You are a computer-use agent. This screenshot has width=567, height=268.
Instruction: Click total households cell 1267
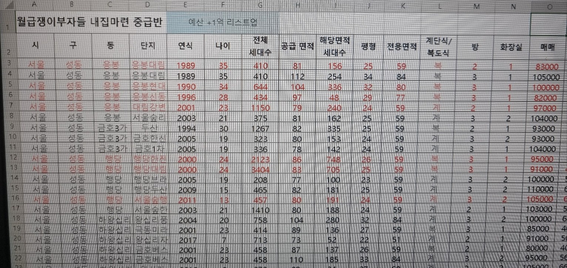click(x=260, y=129)
